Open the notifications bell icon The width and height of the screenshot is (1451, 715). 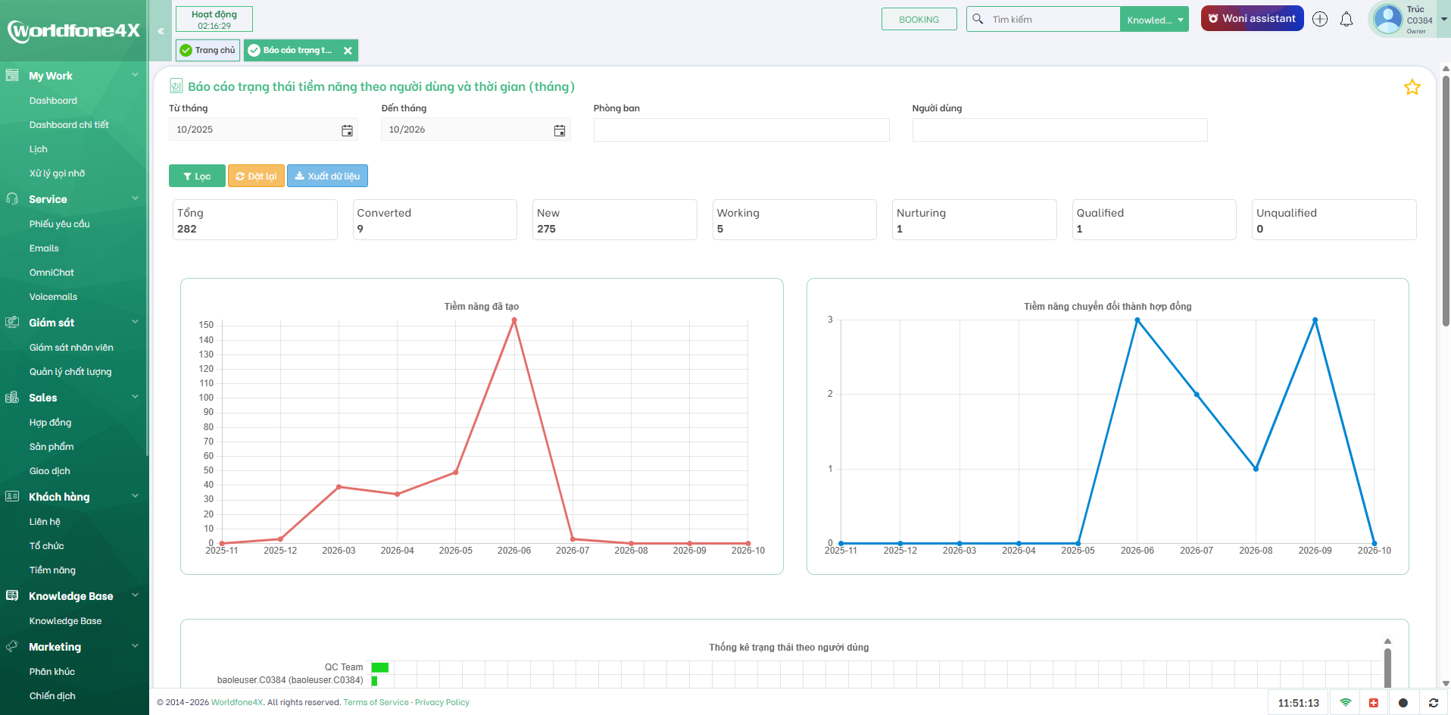(1346, 19)
